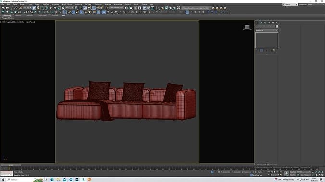Open the Sign In dropdown
This screenshot has height=182, width=325.
[290, 4]
